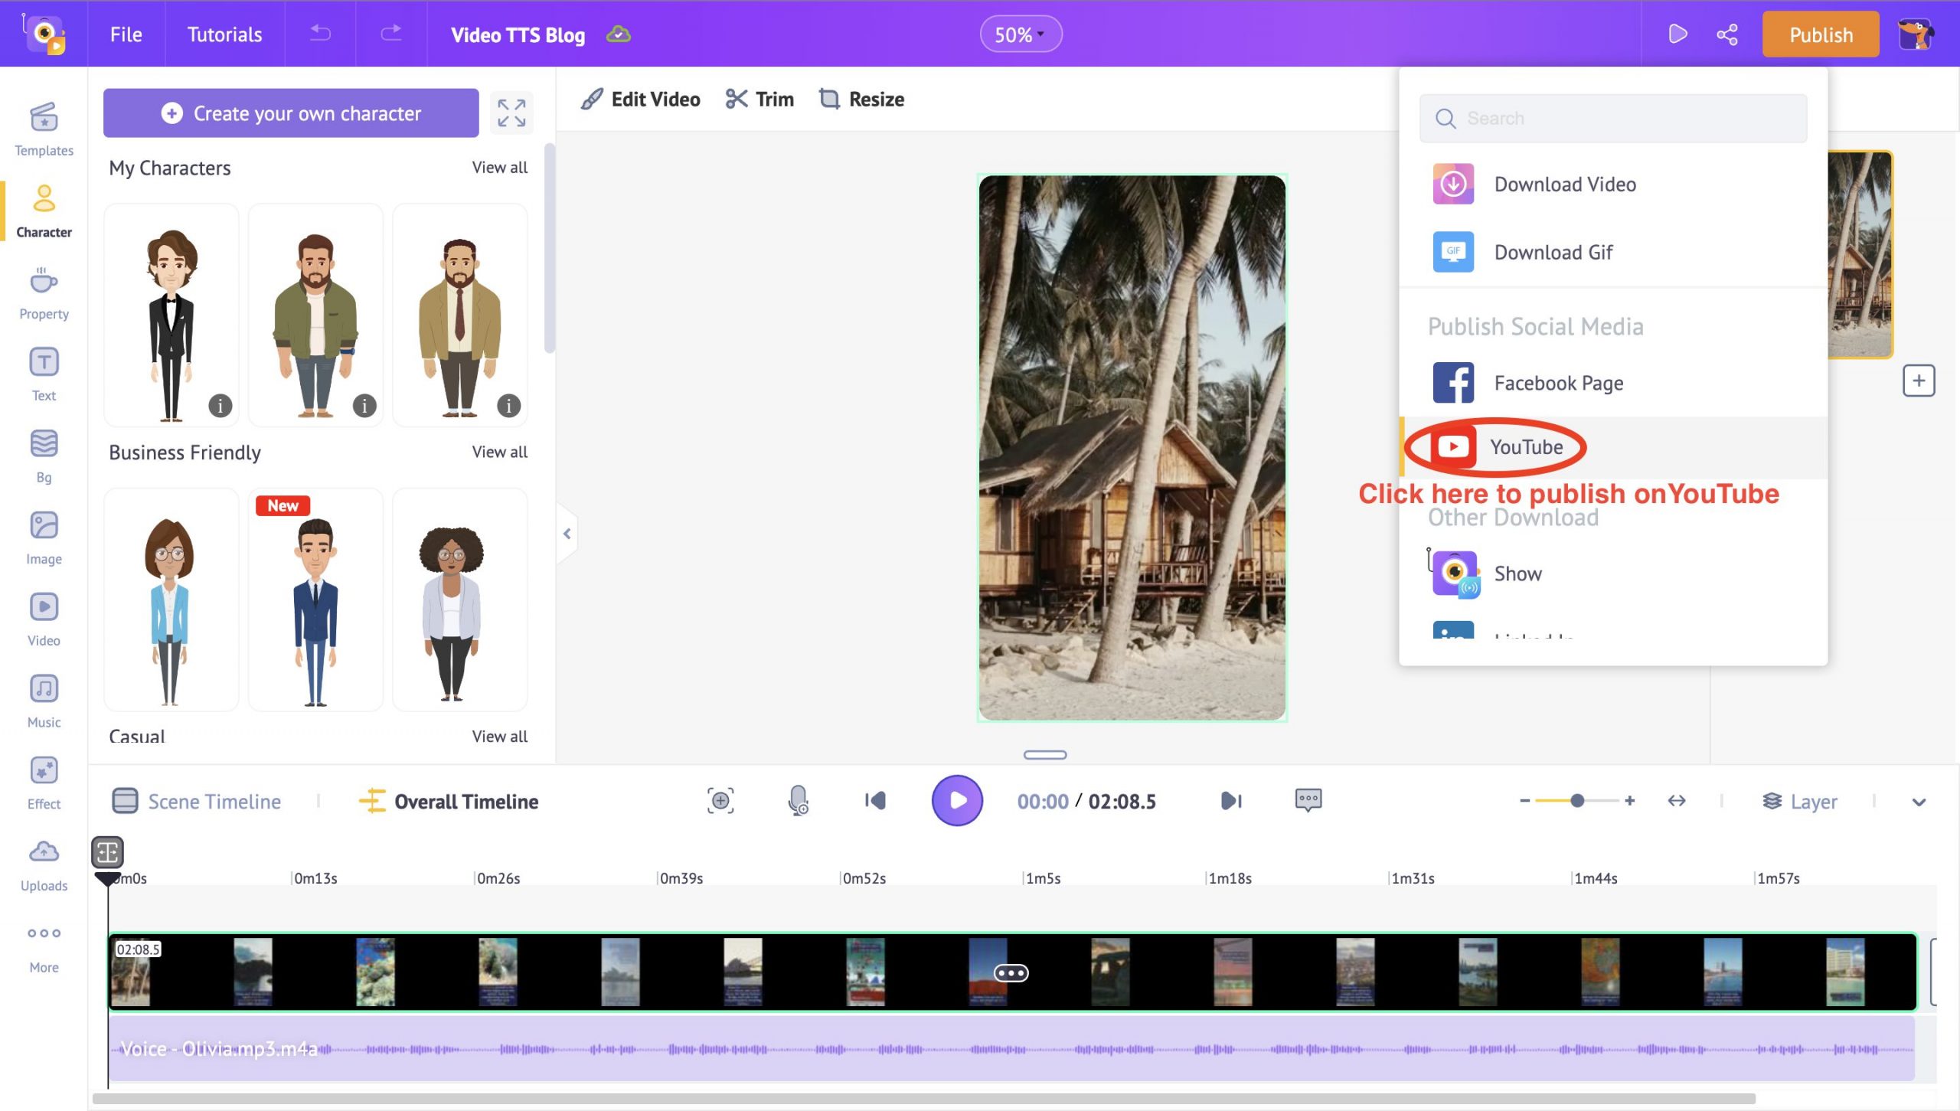Select Download Video option
The height and width of the screenshot is (1111, 1960).
click(1612, 185)
